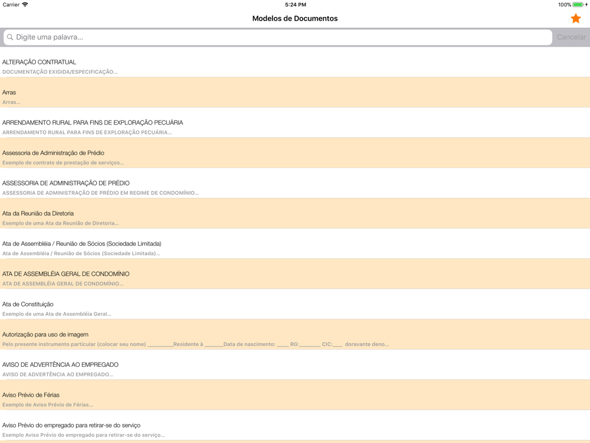Select Ata de Assembléia / Reunião de Sócios
This screenshot has height=443, width=590.
point(295,243)
